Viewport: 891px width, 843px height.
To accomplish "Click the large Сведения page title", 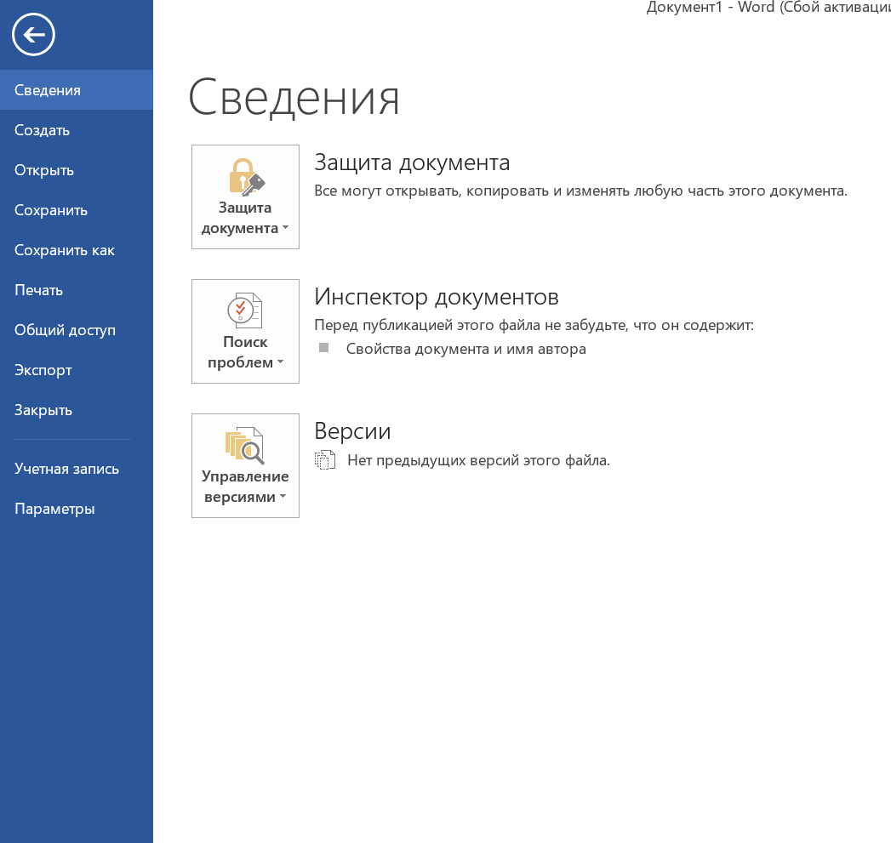I will pyautogui.click(x=294, y=99).
